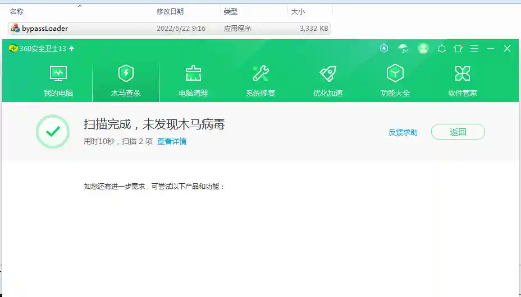This screenshot has height=297, width=521.
Task: Open the 我的电脑 tab
Action: pyautogui.click(x=58, y=82)
